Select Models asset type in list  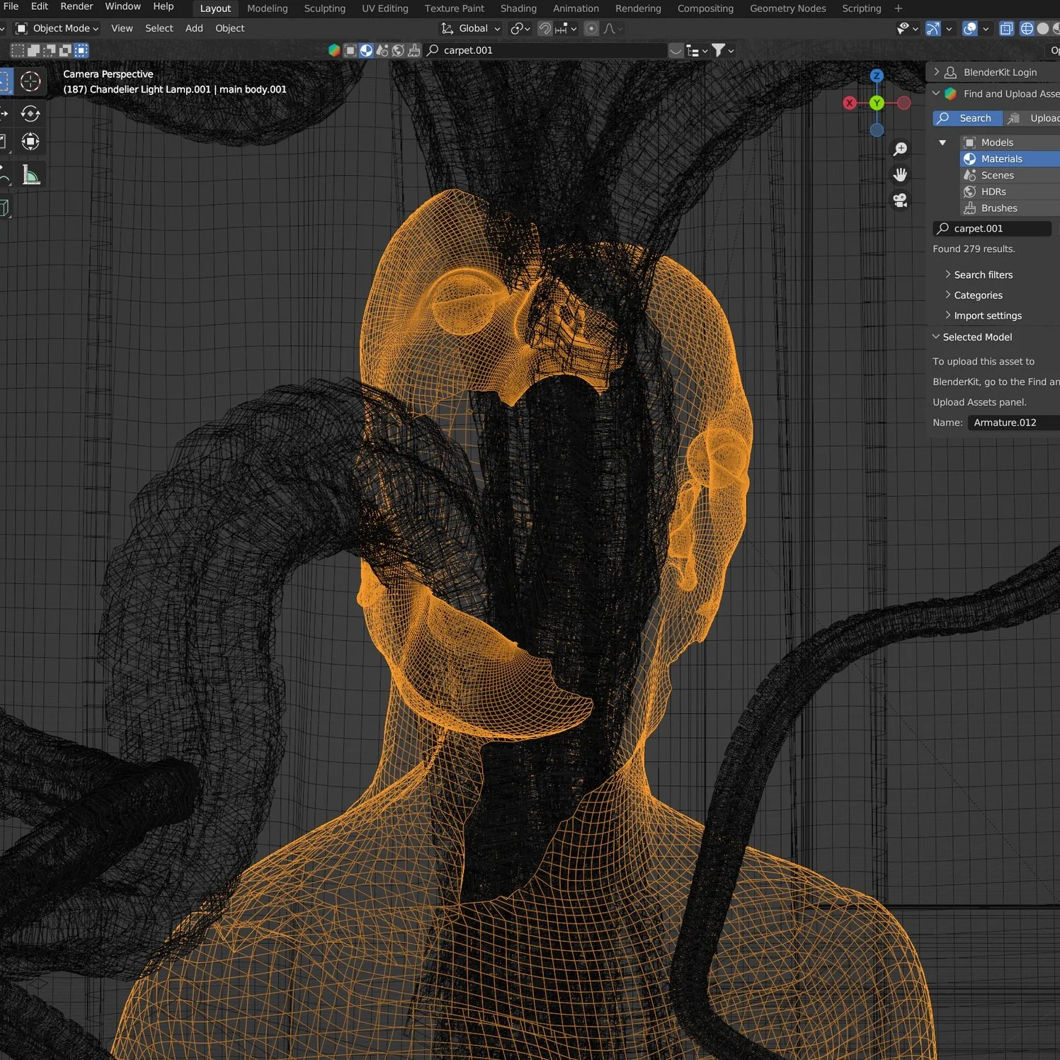[x=1010, y=142]
